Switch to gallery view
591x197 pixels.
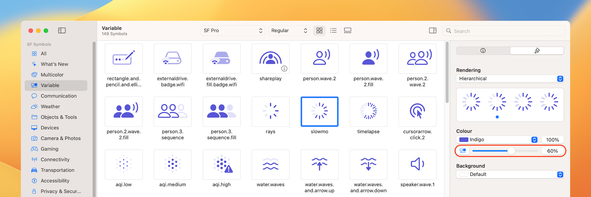(x=348, y=30)
